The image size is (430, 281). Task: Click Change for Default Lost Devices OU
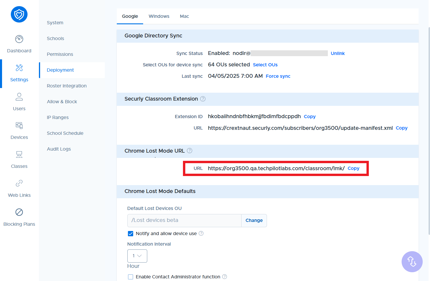254,220
